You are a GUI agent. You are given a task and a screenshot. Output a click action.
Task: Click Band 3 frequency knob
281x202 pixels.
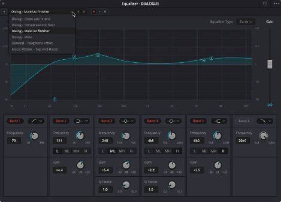126,136
